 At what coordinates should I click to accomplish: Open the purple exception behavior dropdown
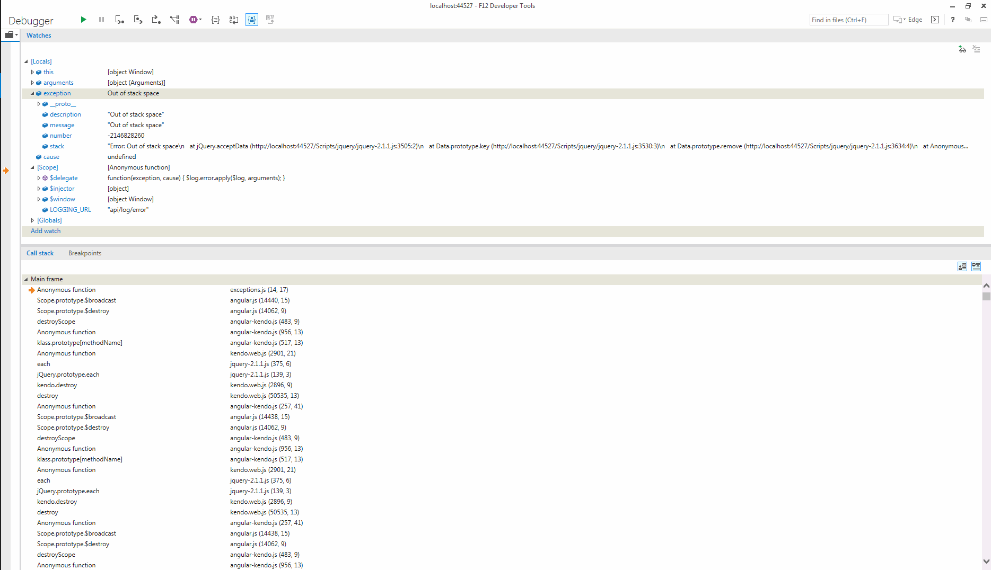pos(195,20)
